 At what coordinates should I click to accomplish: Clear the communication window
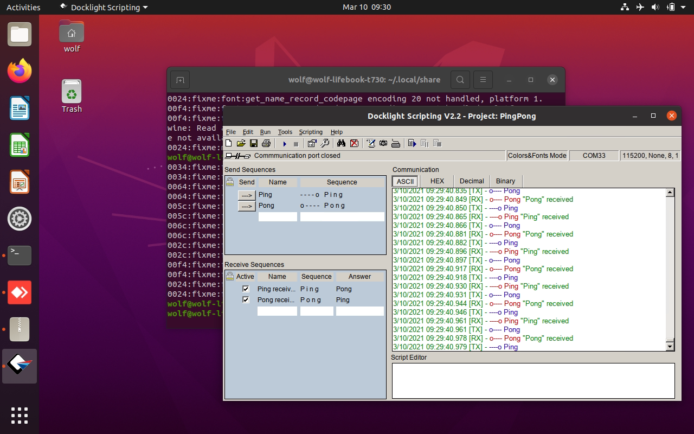pos(354,143)
